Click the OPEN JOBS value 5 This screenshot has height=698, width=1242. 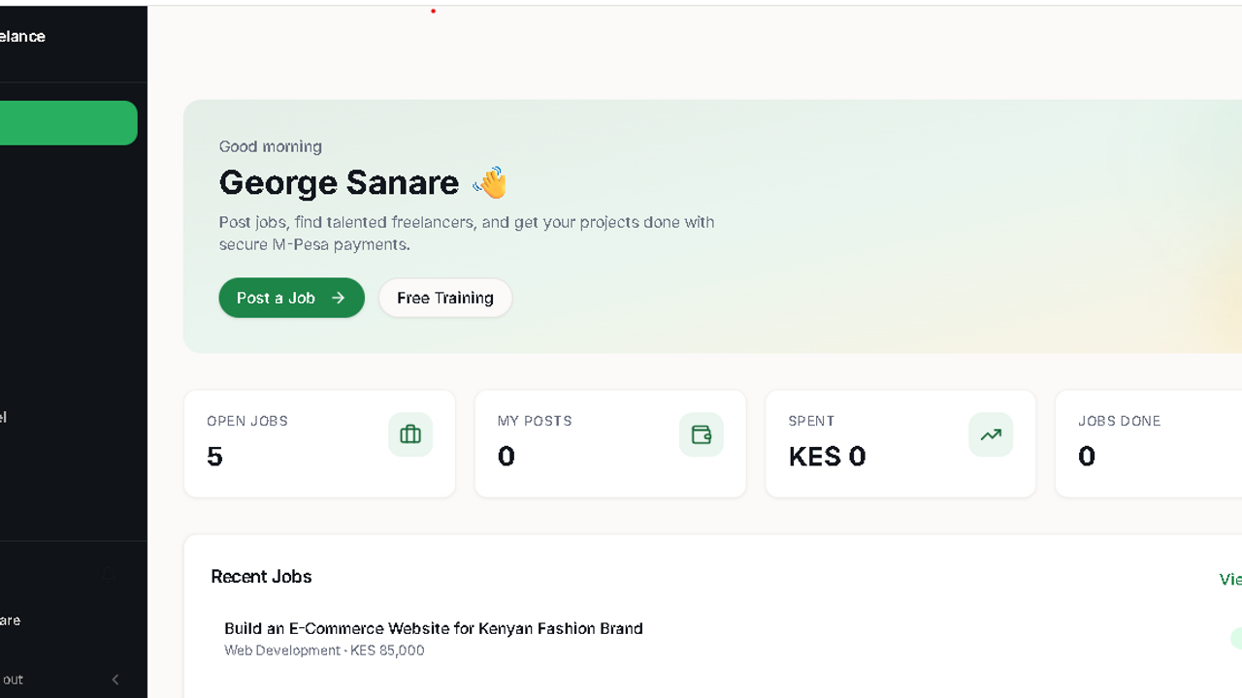point(214,456)
